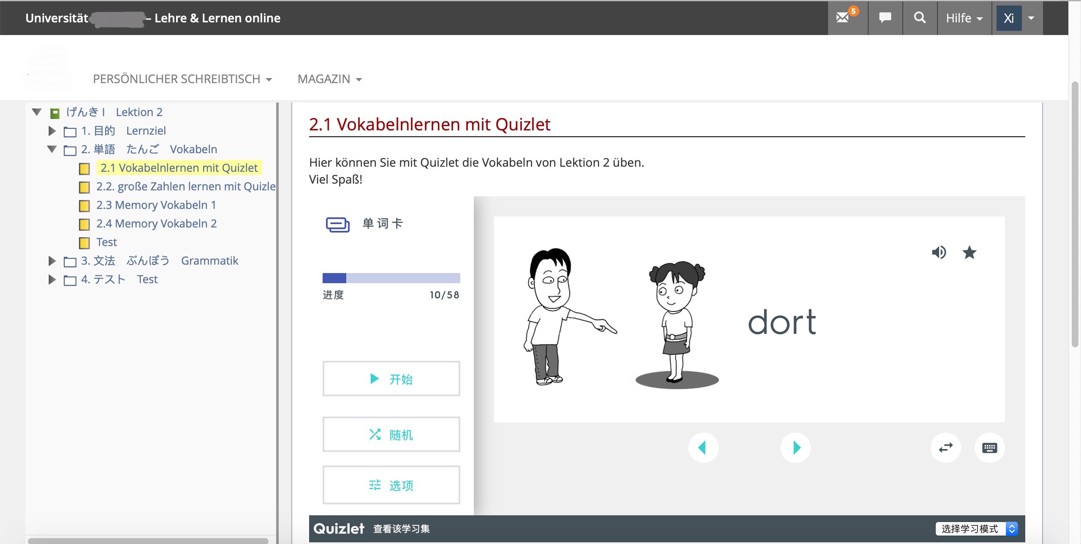Image resolution: width=1081 pixels, height=544 pixels.
Task: Click the tree panel horizontal scrollbar
Action: [148, 541]
